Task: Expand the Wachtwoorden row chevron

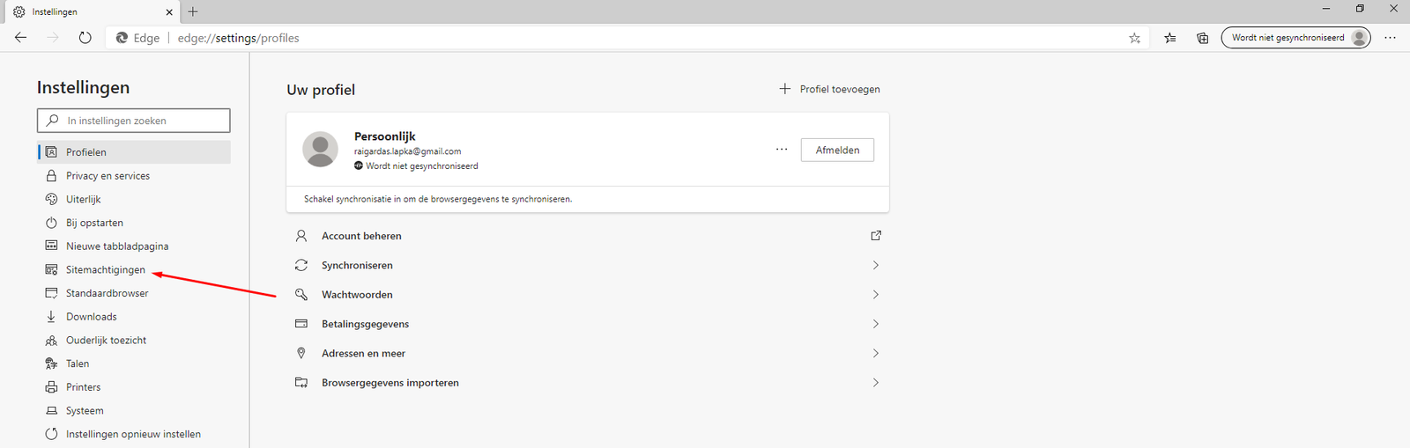Action: pyautogui.click(x=875, y=295)
